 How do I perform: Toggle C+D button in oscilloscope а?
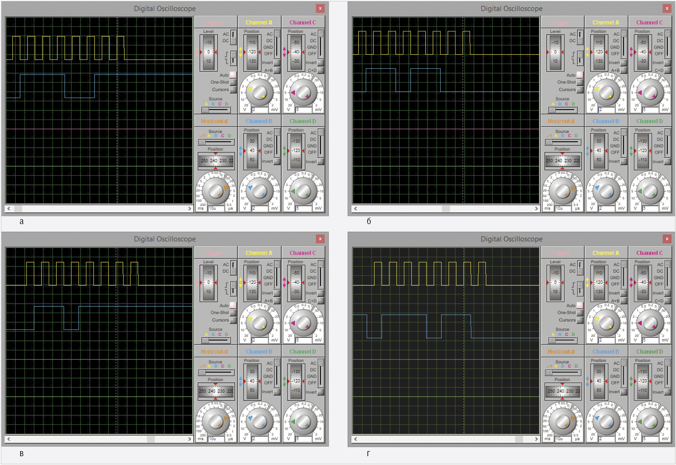[x=321, y=70]
